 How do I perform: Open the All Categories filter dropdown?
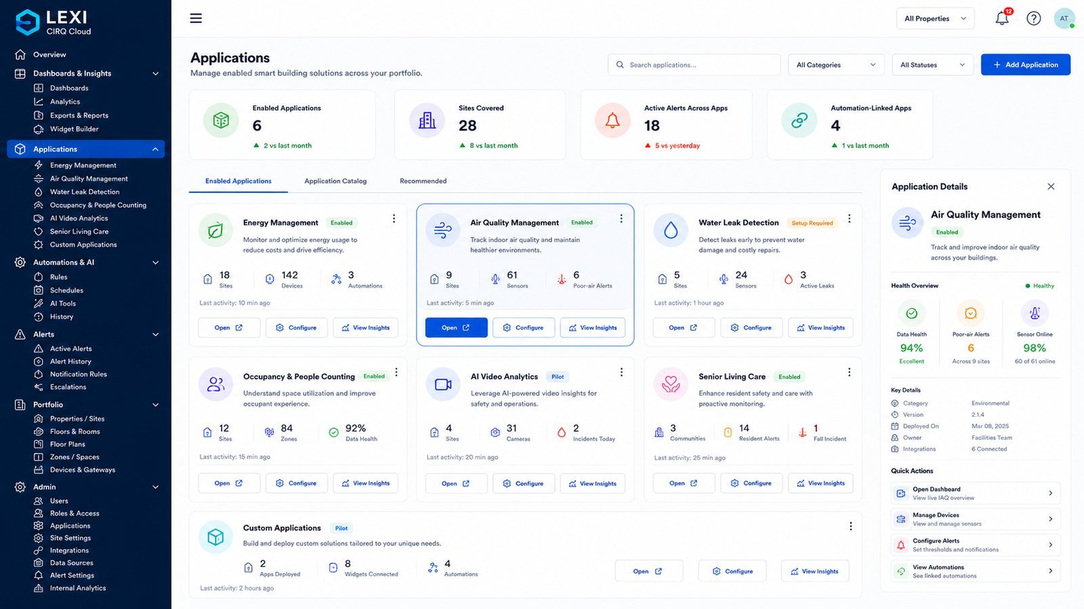[836, 65]
